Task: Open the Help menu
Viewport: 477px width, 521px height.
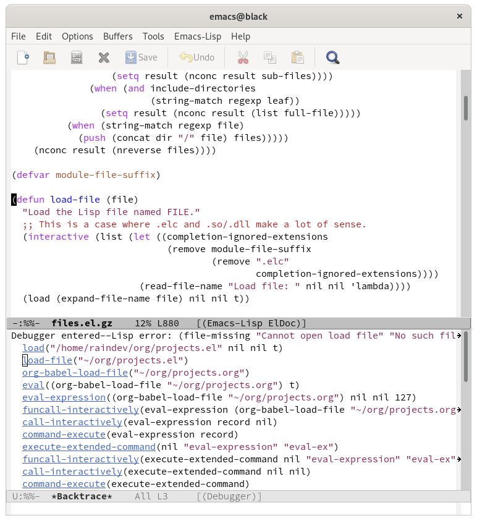Action: click(x=241, y=36)
